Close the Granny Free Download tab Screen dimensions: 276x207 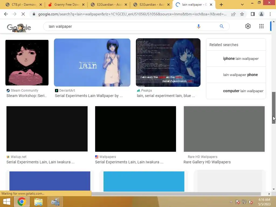tap(83, 5)
